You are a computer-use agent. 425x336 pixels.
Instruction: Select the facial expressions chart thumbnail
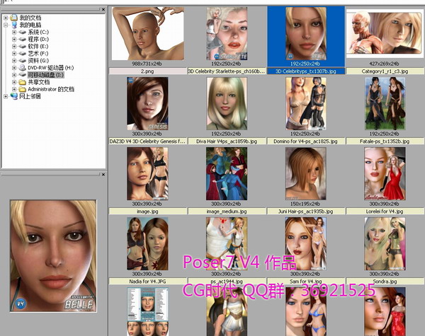tap(148, 312)
